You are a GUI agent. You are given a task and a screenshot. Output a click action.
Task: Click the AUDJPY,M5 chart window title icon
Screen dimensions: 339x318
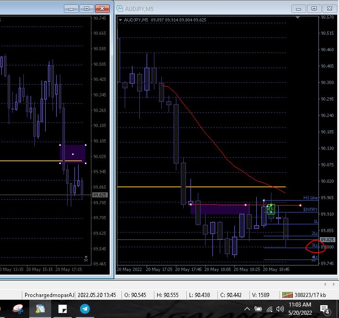(120, 9)
